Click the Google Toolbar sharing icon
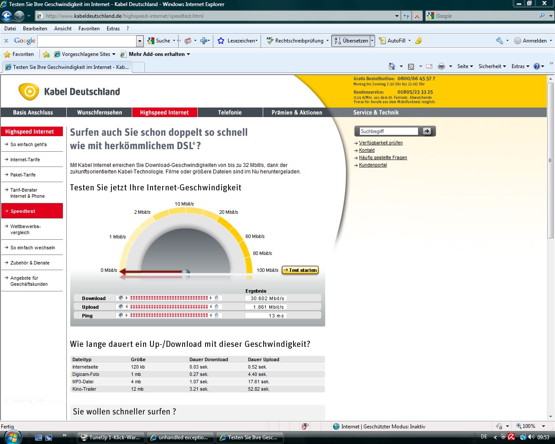Screen dimensions: 555x444 [x=188, y=41]
